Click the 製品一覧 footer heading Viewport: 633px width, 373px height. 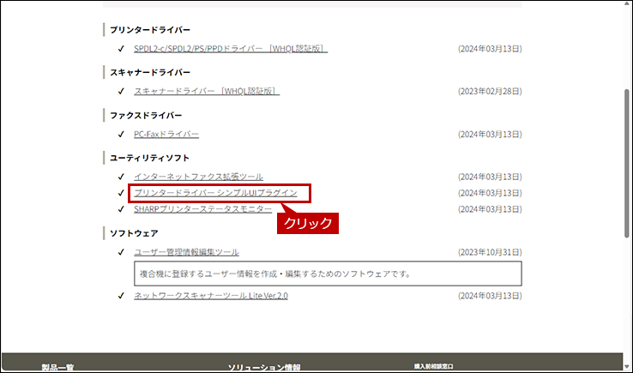[57, 368]
